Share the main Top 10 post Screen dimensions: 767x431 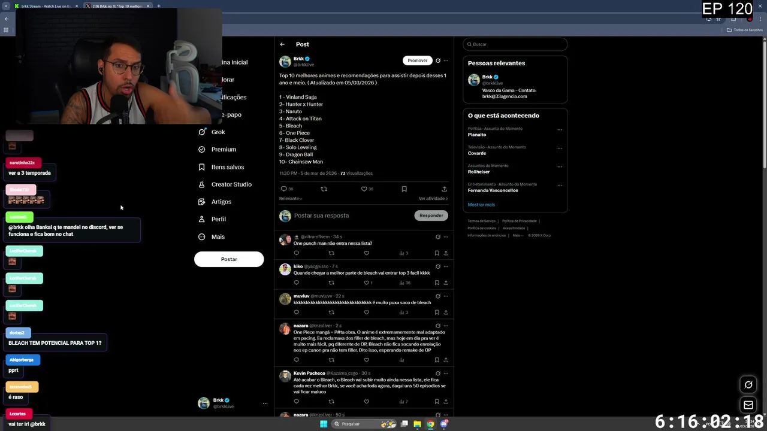tap(444, 189)
